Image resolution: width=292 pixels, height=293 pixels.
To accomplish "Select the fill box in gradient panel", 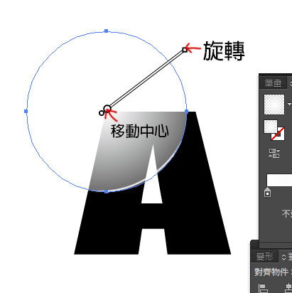I will coord(271,127).
